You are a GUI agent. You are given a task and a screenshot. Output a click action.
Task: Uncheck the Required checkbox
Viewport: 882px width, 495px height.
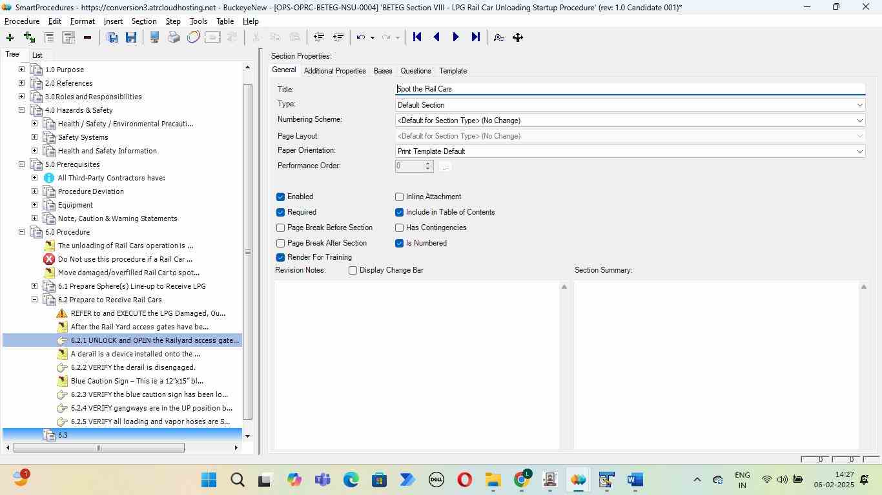click(280, 212)
